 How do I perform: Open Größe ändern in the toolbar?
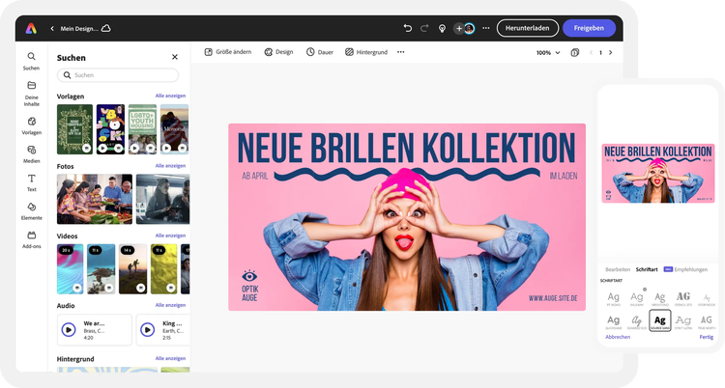click(230, 52)
